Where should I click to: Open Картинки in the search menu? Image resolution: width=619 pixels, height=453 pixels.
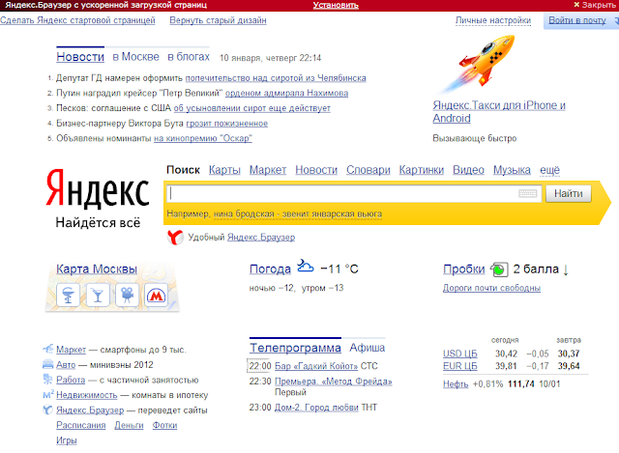(422, 170)
